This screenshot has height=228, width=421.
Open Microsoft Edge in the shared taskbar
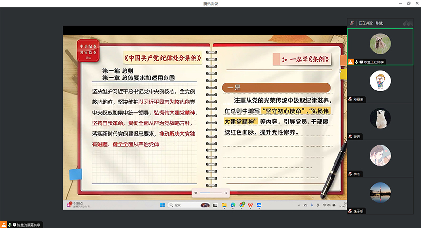[x=232, y=205]
